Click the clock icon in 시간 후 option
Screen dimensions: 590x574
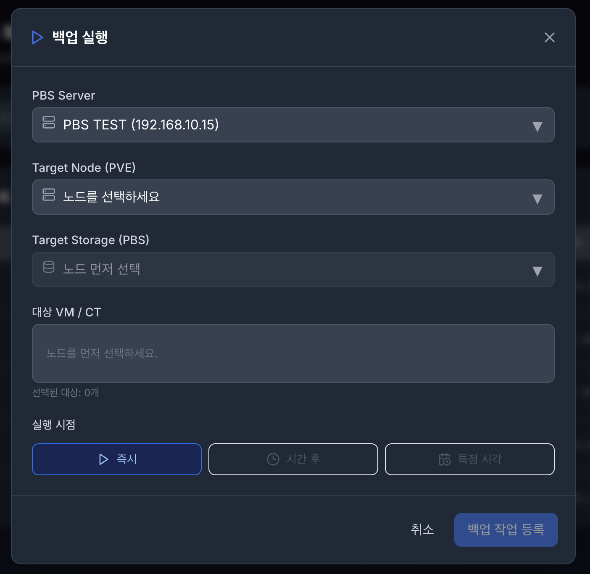[273, 459]
